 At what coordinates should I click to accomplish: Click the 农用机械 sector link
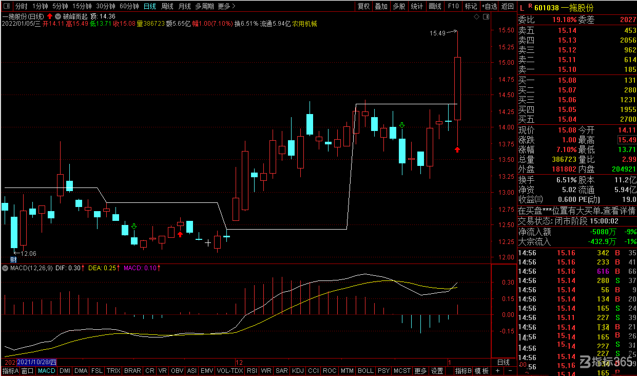(305, 24)
